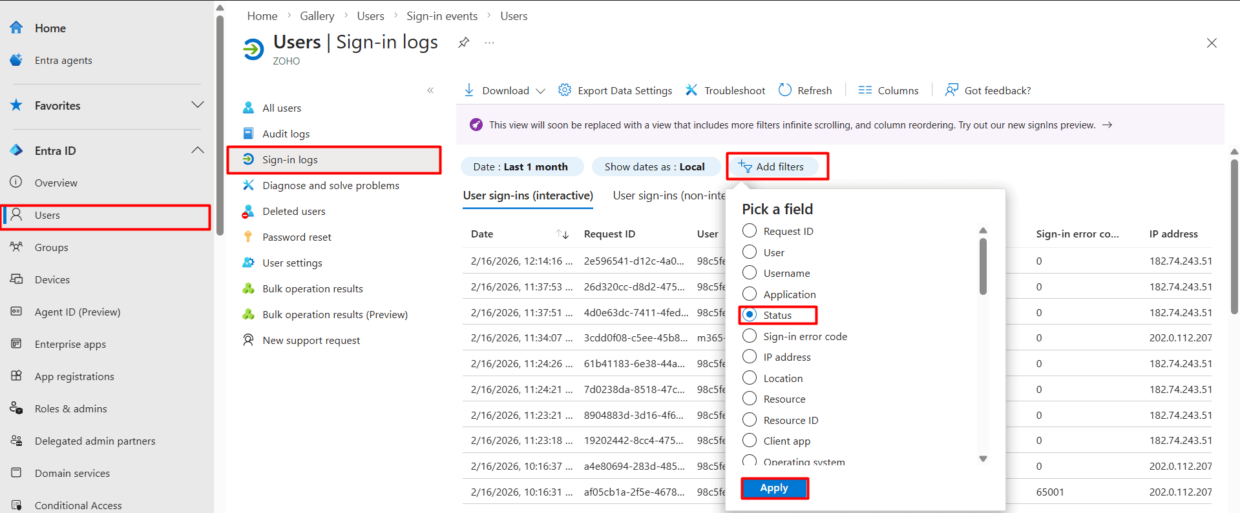Image resolution: width=1240 pixels, height=513 pixels.
Task: Select the Application radio button
Action: tap(750, 294)
